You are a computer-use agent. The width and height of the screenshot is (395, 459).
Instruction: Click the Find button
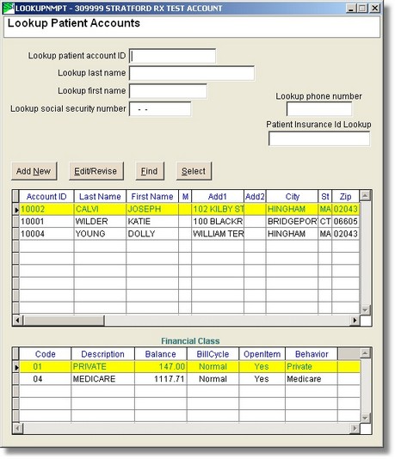point(150,171)
